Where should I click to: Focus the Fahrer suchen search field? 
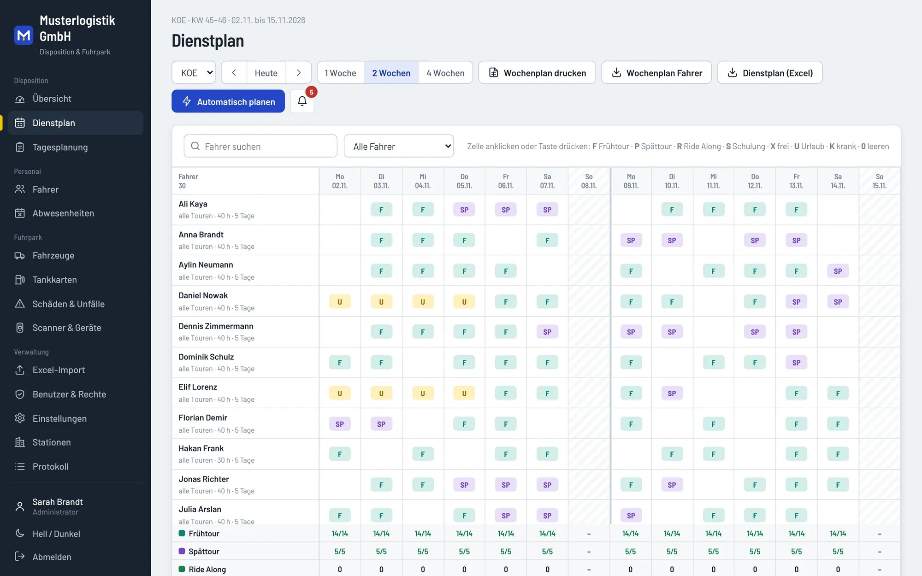pos(260,146)
